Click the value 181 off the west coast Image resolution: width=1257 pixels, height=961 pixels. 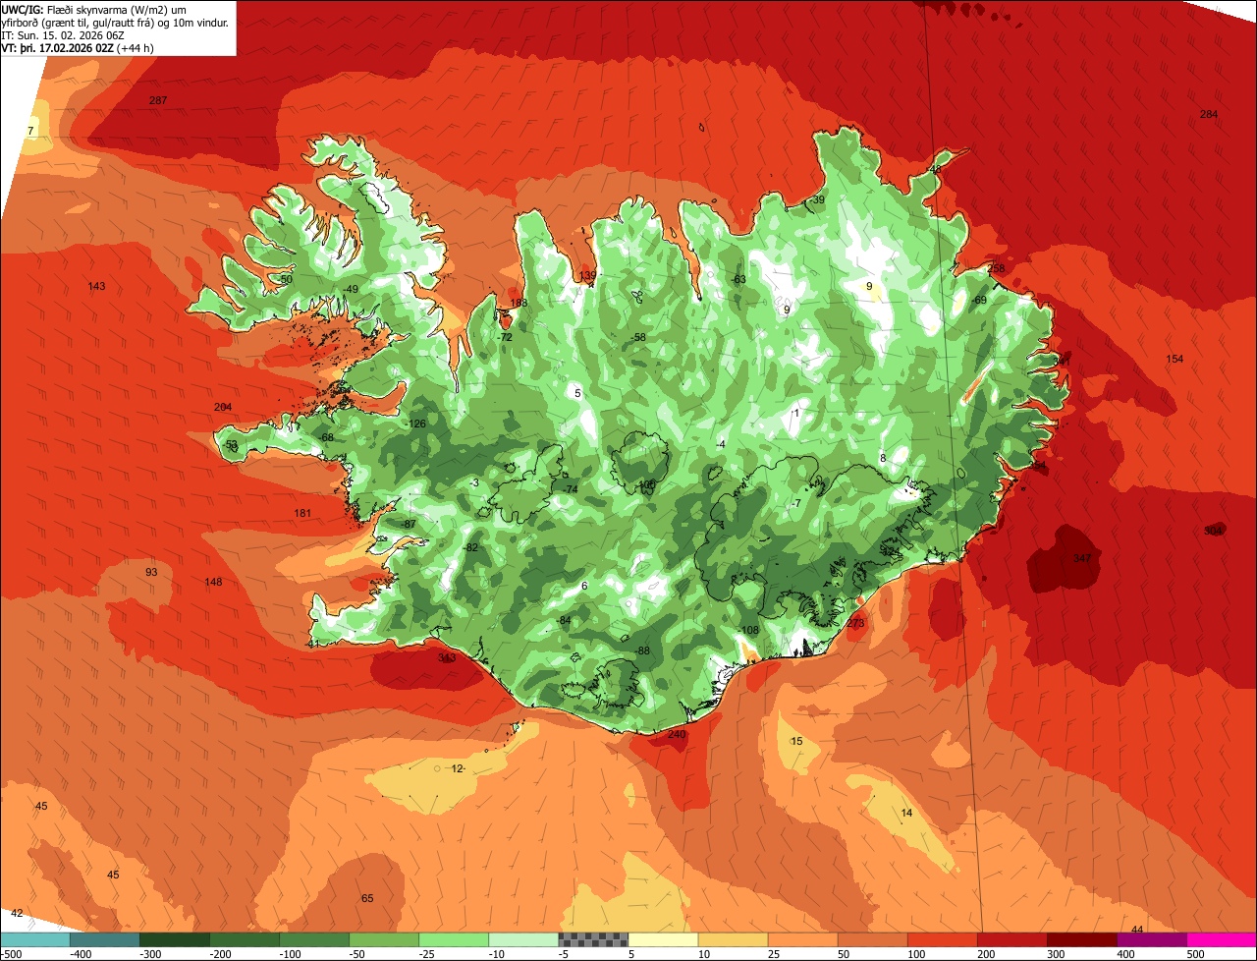[302, 514]
